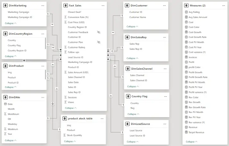The height and width of the screenshot is (146, 229).
Task: Select 'Closed Deal?' field in Fact_Sales
Action: [74, 12]
